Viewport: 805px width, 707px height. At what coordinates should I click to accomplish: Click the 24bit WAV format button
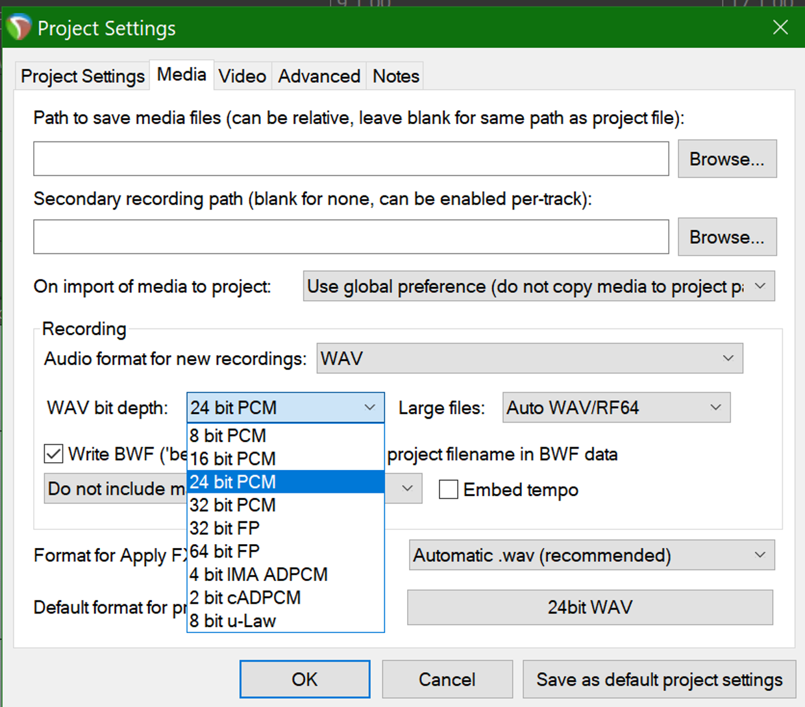coord(589,607)
